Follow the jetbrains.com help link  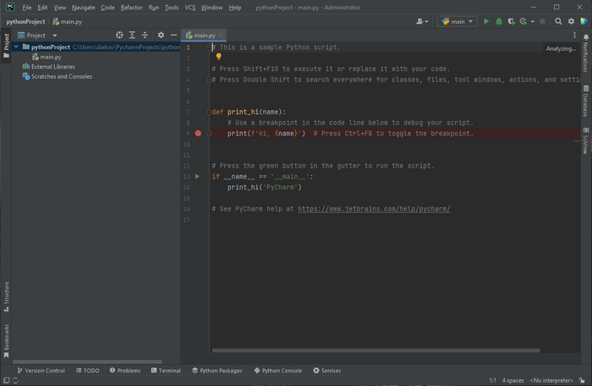[x=373, y=208]
